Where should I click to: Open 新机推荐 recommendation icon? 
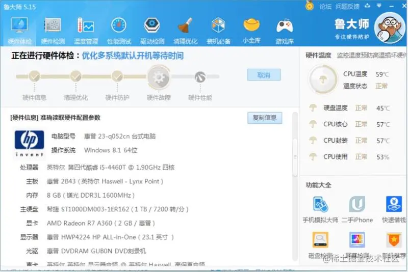click(x=394, y=240)
